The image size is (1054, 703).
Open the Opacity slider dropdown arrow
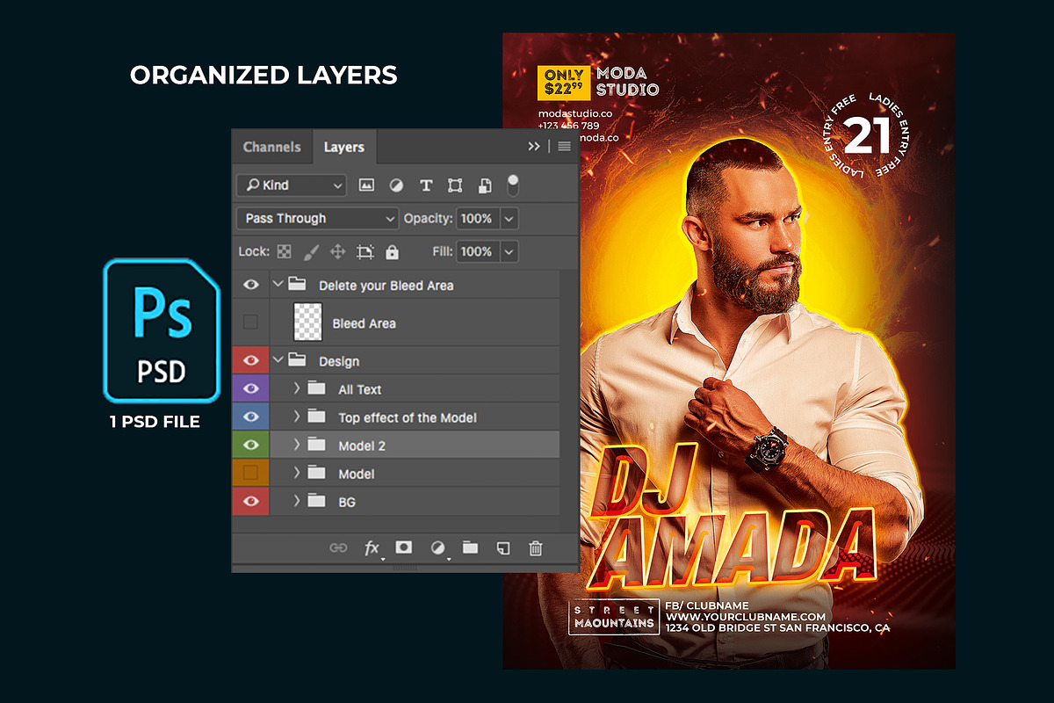click(x=509, y=218)
